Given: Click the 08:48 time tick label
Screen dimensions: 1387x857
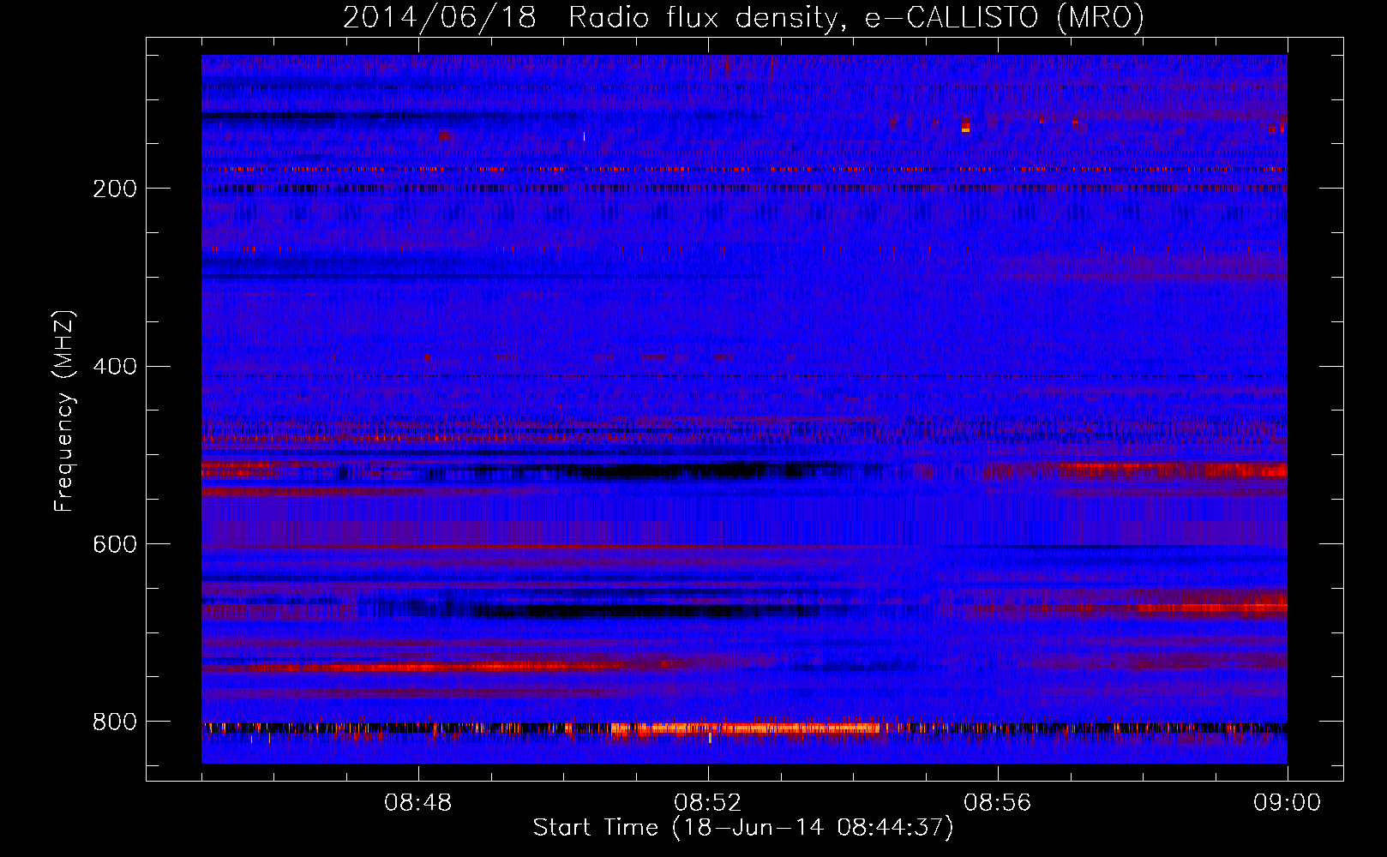Looking at the screenshot, I should tap(418, 803).
